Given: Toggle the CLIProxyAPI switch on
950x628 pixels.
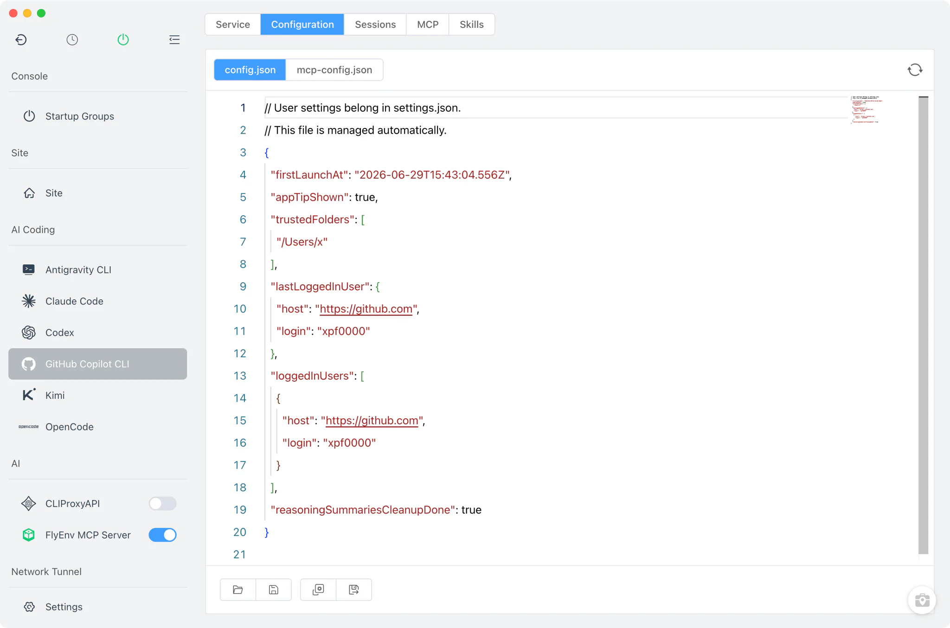Looking at the screenshot, I should 162,503.
